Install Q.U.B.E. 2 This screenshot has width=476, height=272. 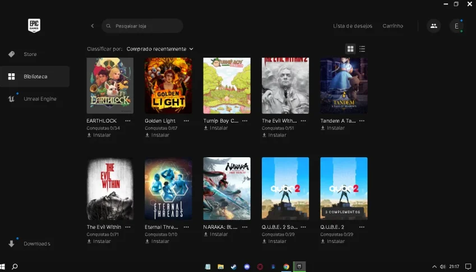coord(332,241)
